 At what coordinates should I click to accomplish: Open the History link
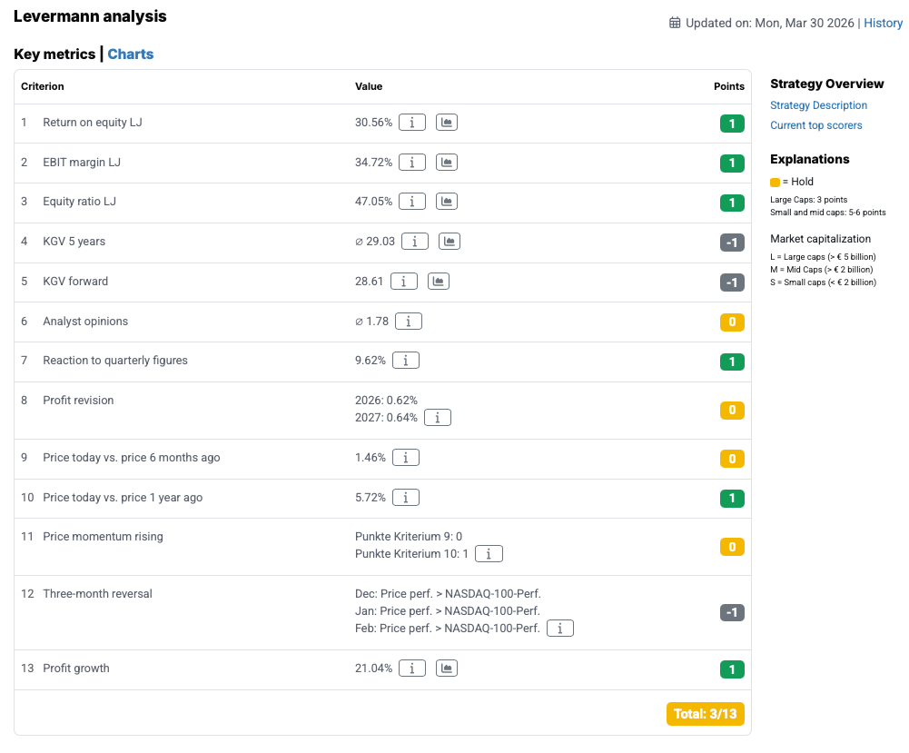pos(883,23)
